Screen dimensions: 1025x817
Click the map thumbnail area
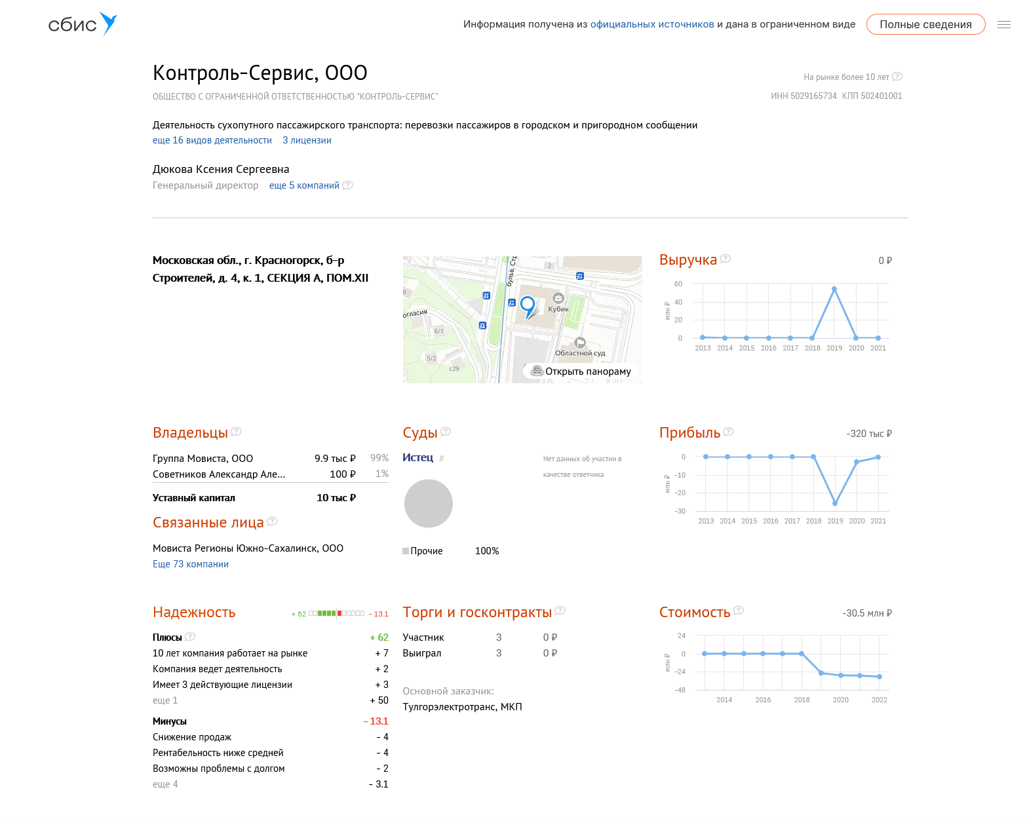click(522, 320)
